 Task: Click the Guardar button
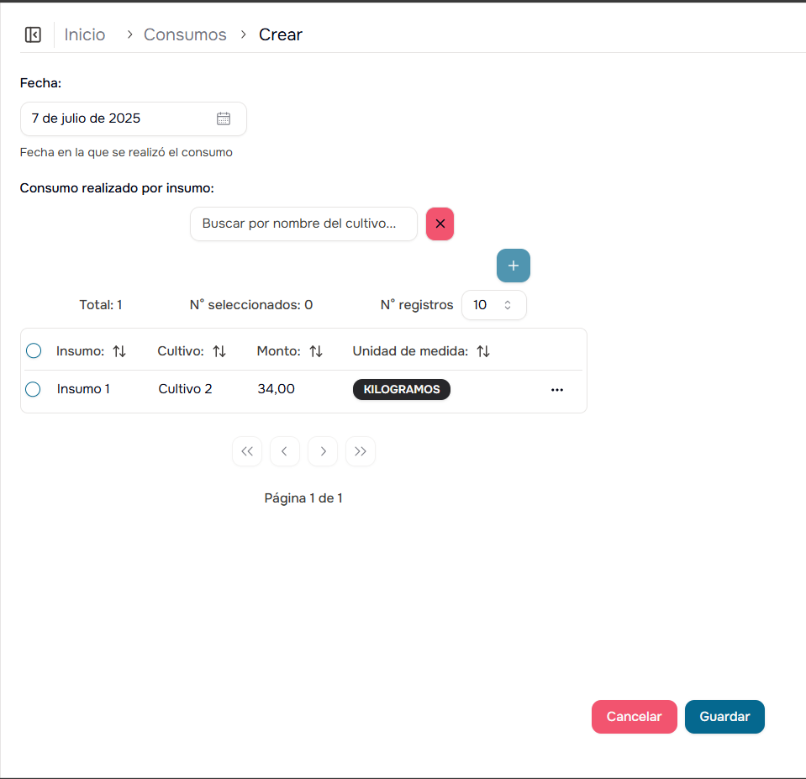724,717
